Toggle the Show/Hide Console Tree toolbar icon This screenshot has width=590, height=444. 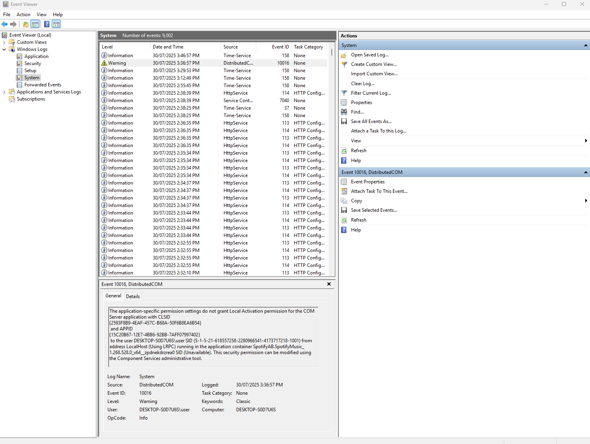35,24
